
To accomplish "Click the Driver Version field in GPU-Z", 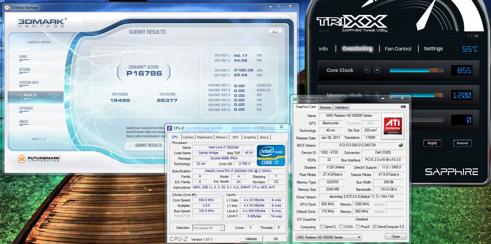I will point(362,197).
